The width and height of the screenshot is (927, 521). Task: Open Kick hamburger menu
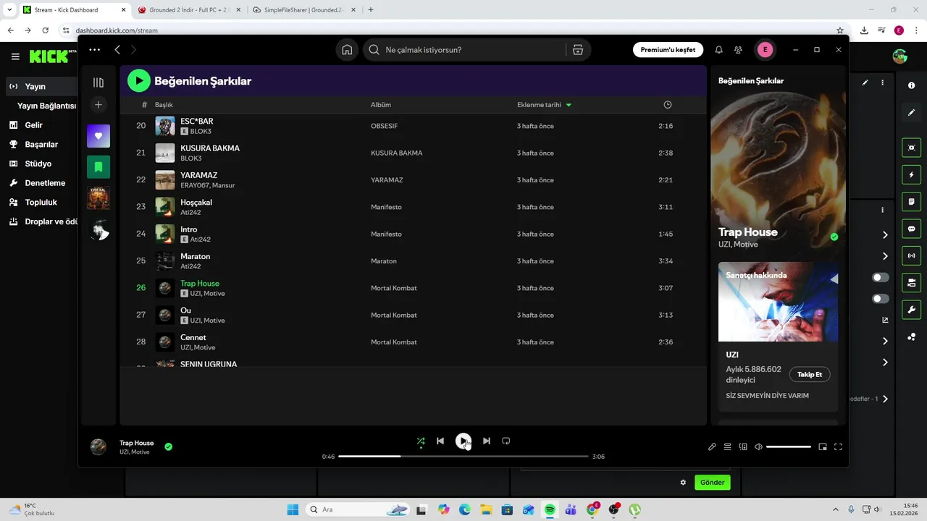(15, 56)
